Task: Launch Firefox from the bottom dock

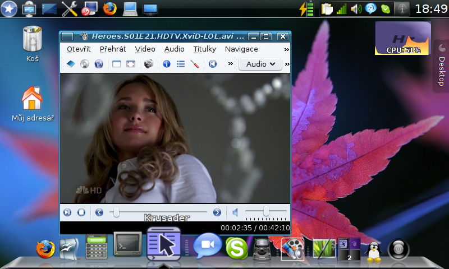Action: (45, 249)
